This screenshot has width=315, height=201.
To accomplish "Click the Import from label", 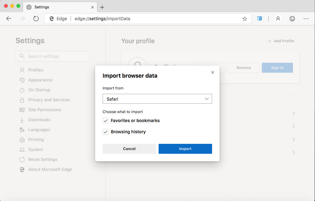I will pyautogui.click(x=113, y=88).
